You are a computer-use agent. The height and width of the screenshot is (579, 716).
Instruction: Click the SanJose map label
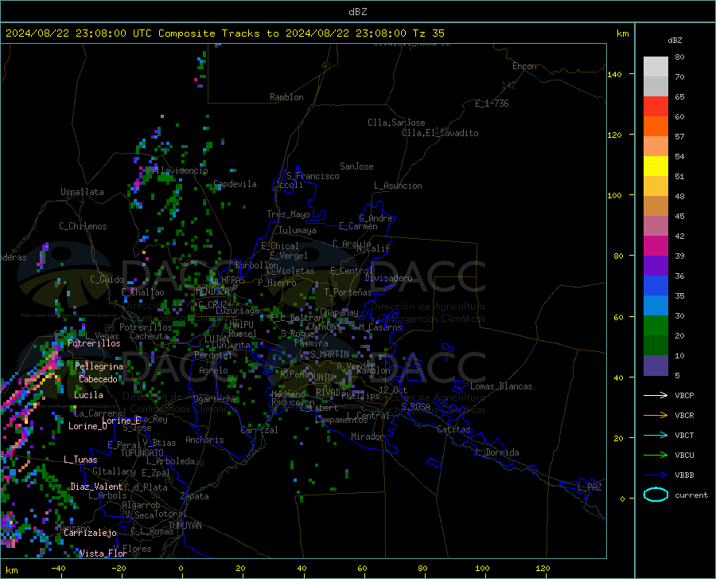[356, 166]
